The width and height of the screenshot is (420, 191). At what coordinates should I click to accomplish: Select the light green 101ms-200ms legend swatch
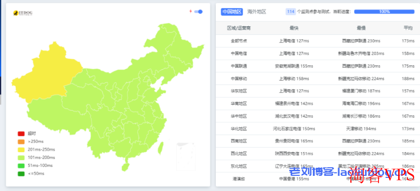[21, 158]
